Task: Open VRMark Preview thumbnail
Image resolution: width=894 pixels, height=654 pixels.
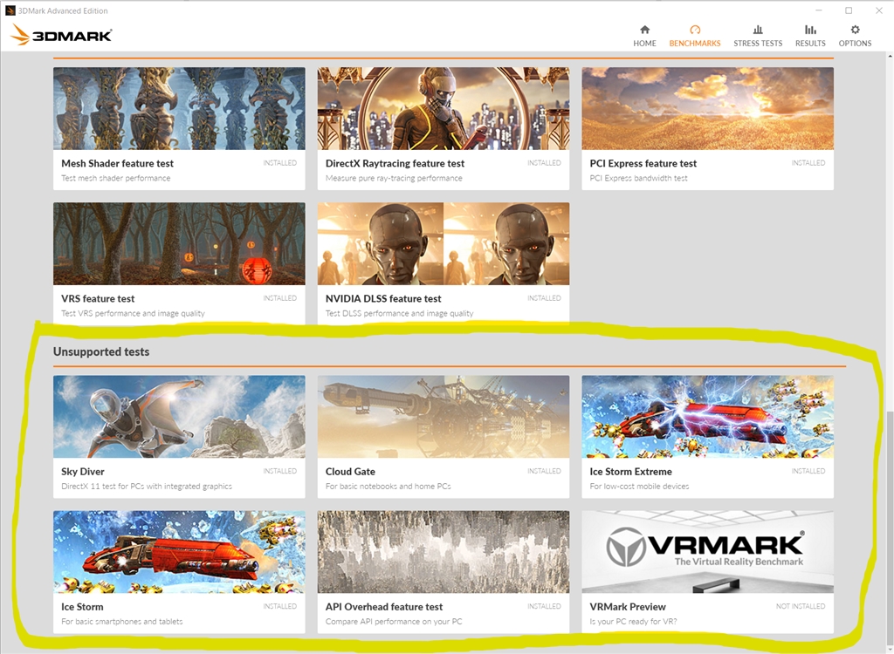Action: tap(707, 552)
